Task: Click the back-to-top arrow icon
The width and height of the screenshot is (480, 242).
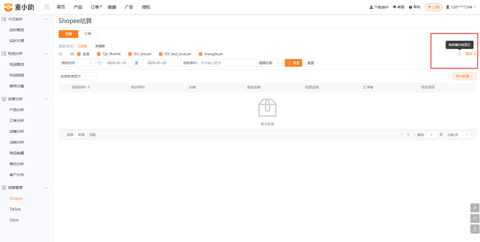Action: pyautogui.click(x=475, y=229)
